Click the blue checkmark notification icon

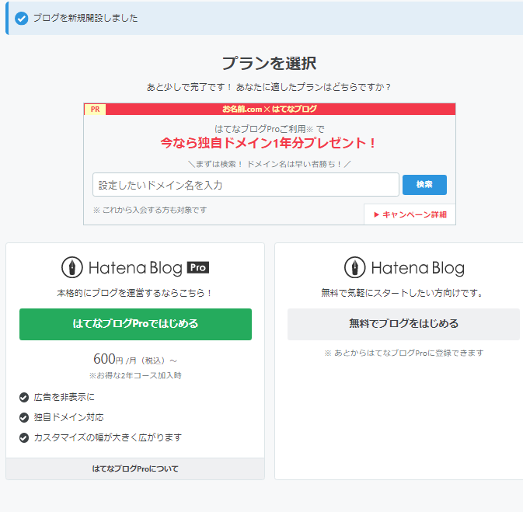click(21, 19)
